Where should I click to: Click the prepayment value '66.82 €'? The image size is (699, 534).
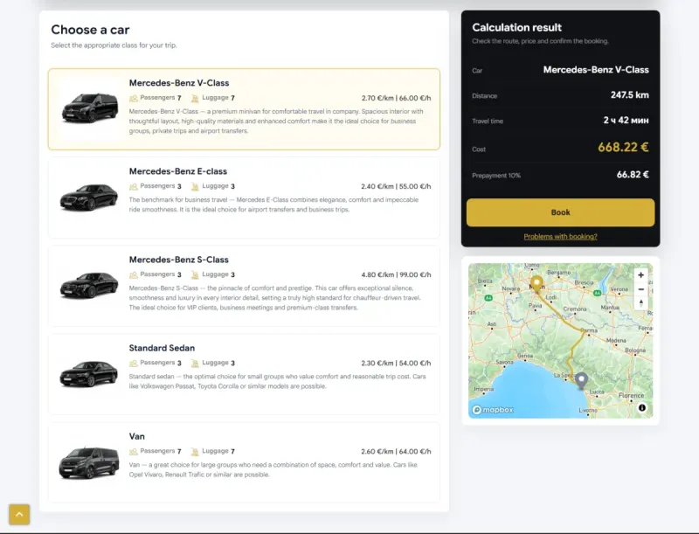pos(633,175)
